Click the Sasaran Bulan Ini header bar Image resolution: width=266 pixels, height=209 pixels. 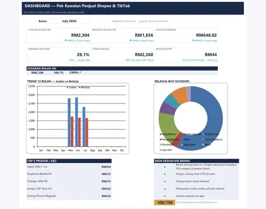(x=122, y=68)
